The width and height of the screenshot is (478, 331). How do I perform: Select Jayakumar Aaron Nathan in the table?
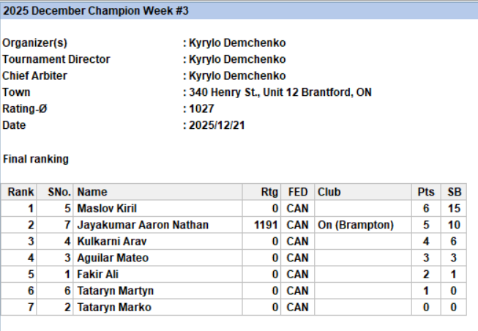tap(143, 225)
